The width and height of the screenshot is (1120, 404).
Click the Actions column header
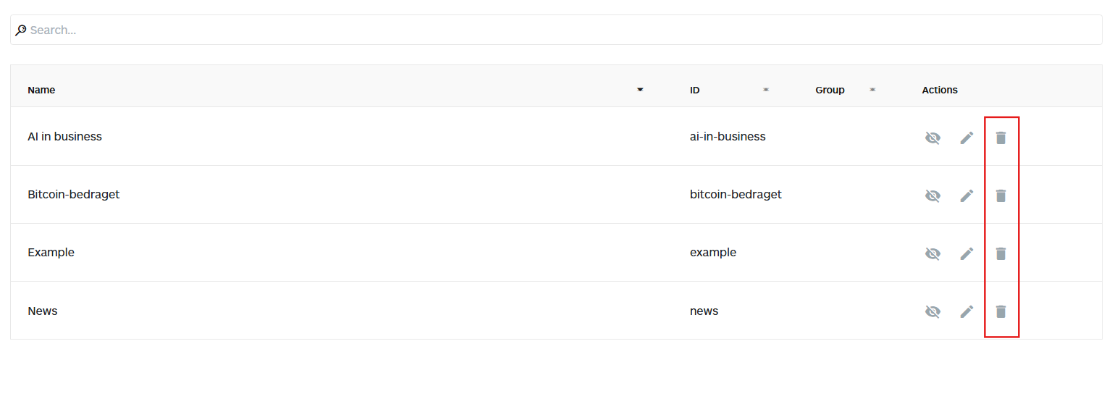point(940,90)
